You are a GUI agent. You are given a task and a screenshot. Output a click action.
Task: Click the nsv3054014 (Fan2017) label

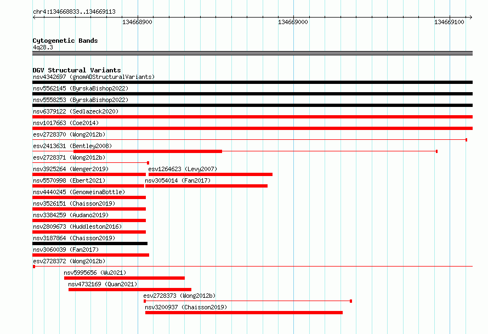coord(178,180)
